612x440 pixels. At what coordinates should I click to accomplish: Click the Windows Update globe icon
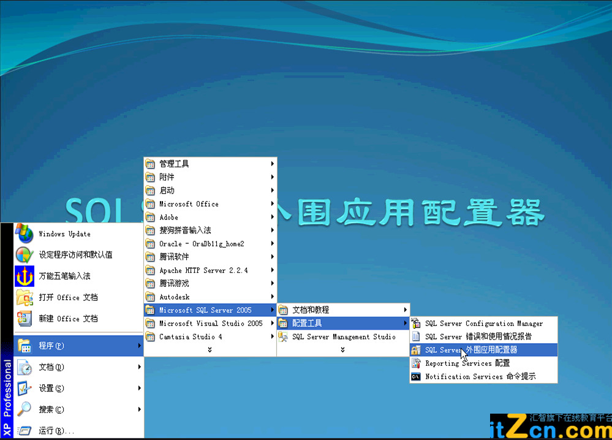coord(25,233)
